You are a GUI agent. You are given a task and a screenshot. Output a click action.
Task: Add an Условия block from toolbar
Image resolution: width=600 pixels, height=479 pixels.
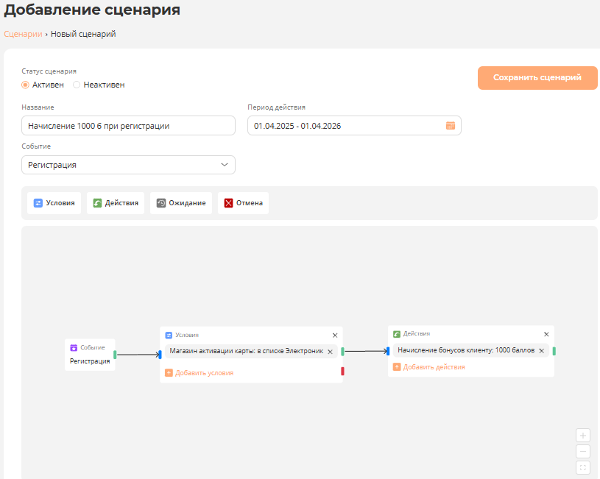pos(54,203)
